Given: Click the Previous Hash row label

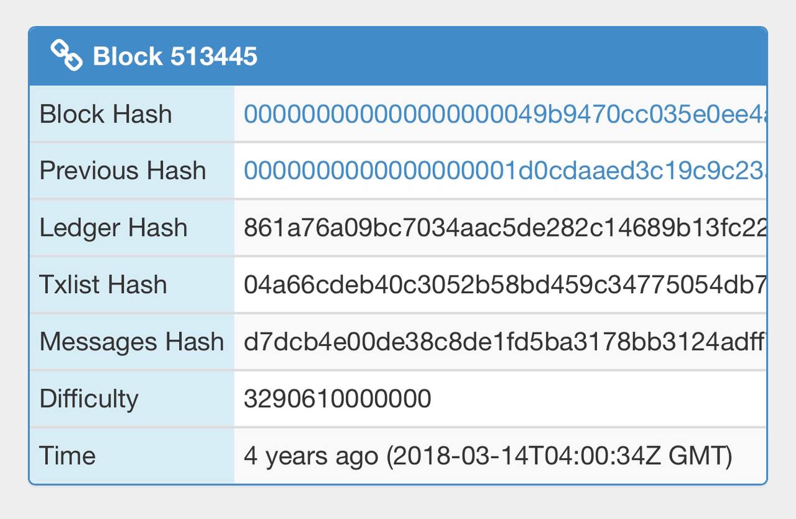Looking at the screenshot, I should (123, 171).
